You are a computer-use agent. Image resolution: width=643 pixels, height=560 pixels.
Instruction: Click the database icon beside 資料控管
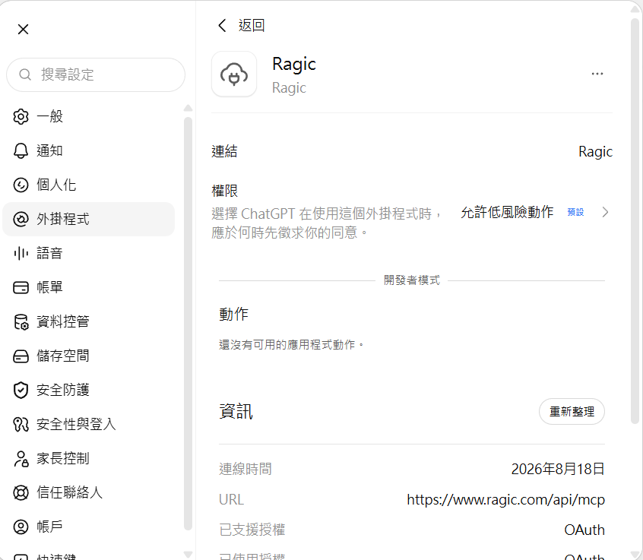[x=21, y=322]
